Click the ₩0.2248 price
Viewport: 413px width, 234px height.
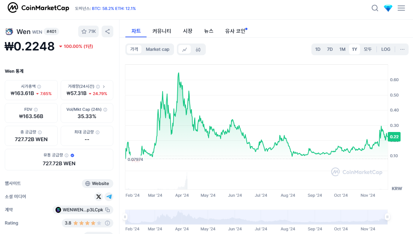click(30, 46)
